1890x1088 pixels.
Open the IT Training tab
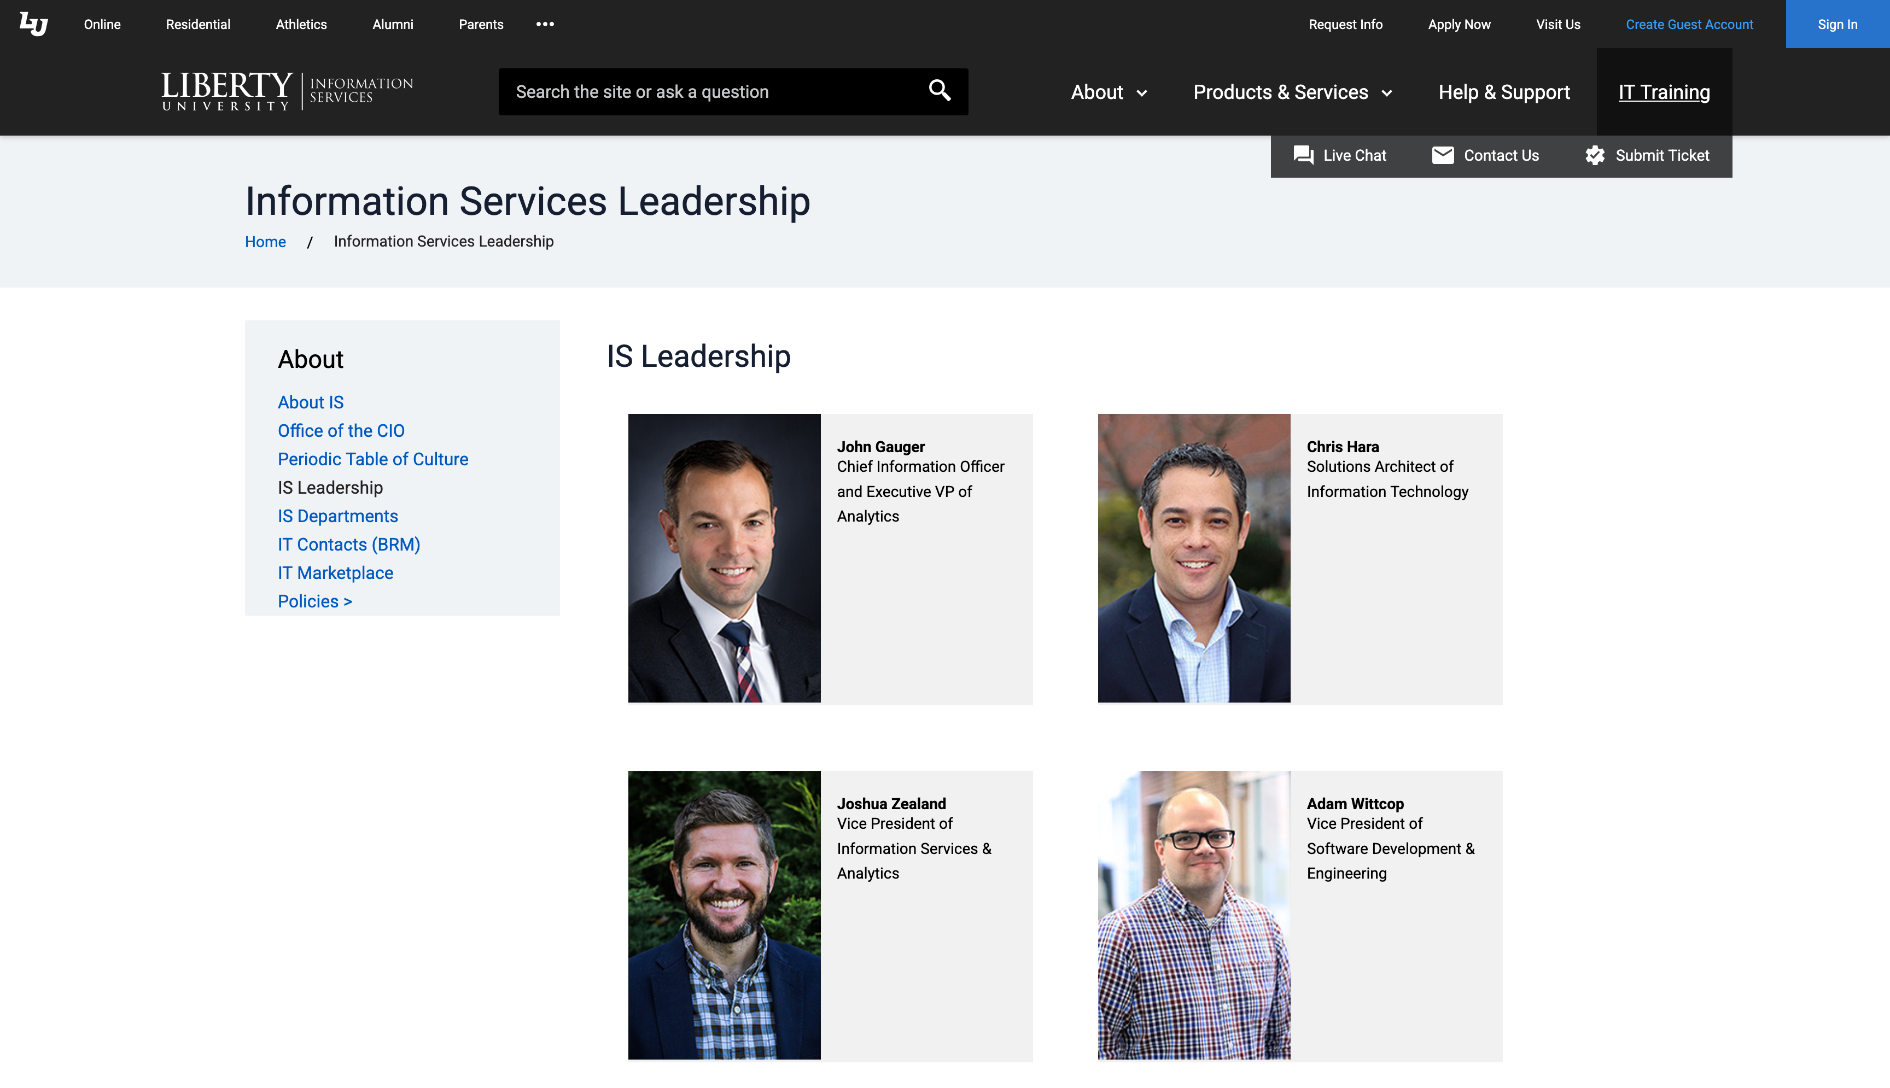[1664, 92]
